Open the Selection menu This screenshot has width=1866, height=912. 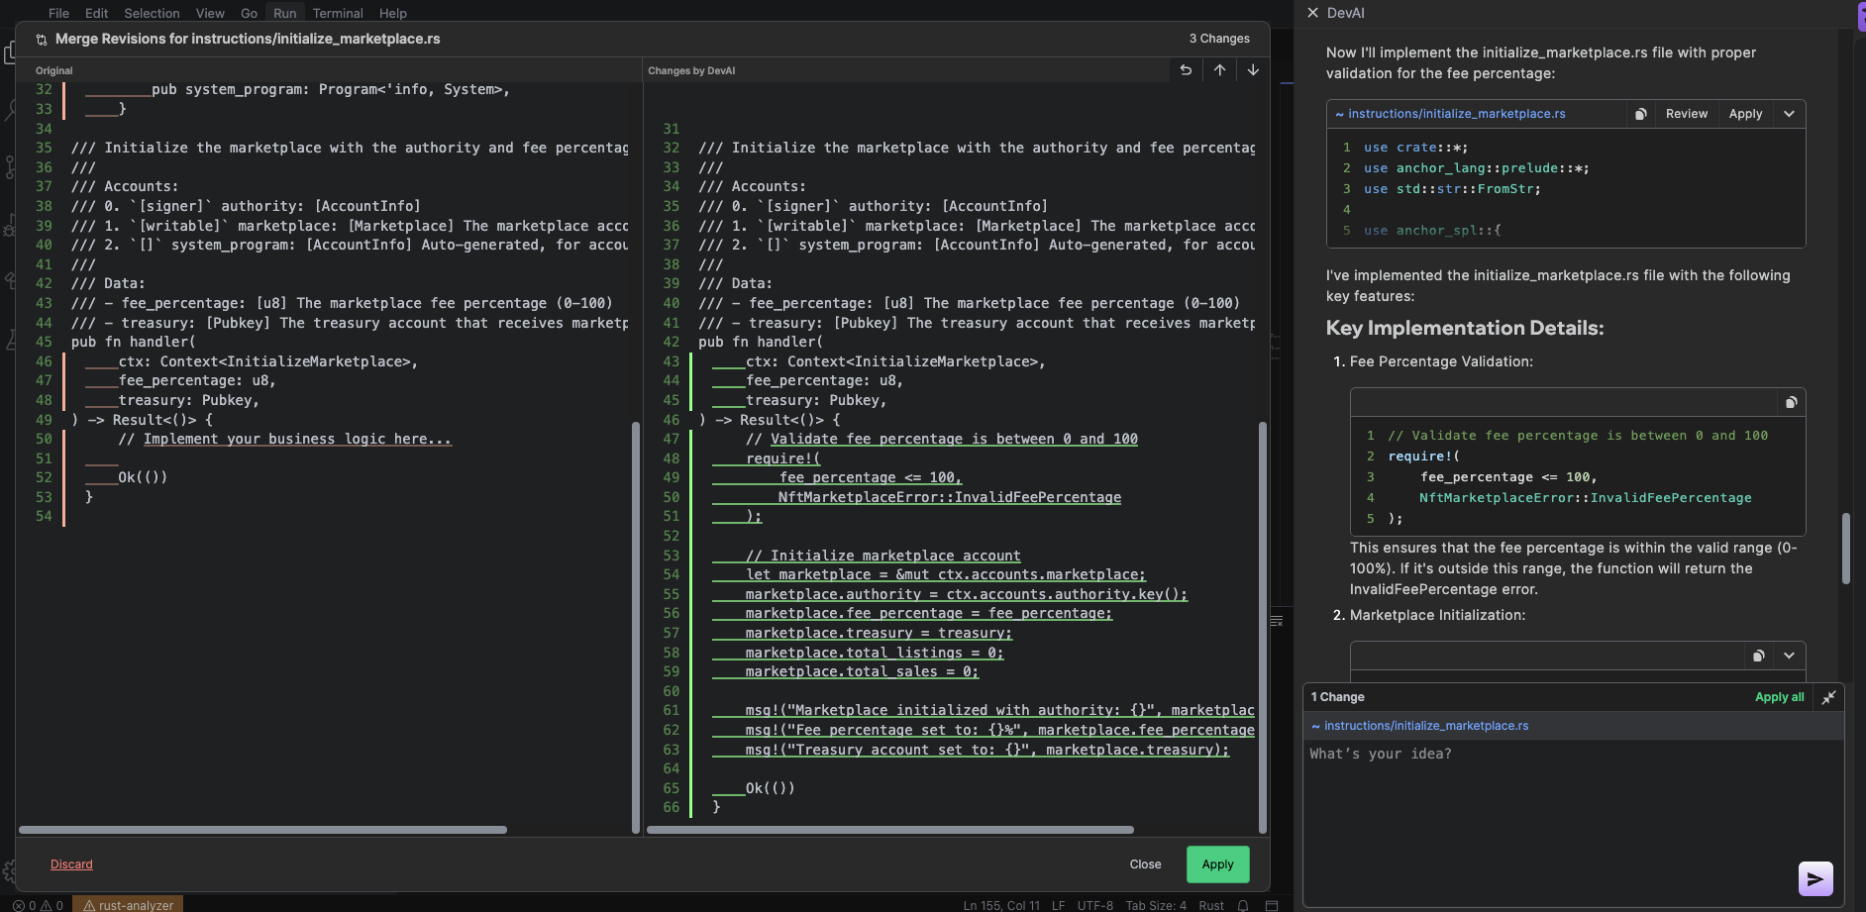point(152,13)
